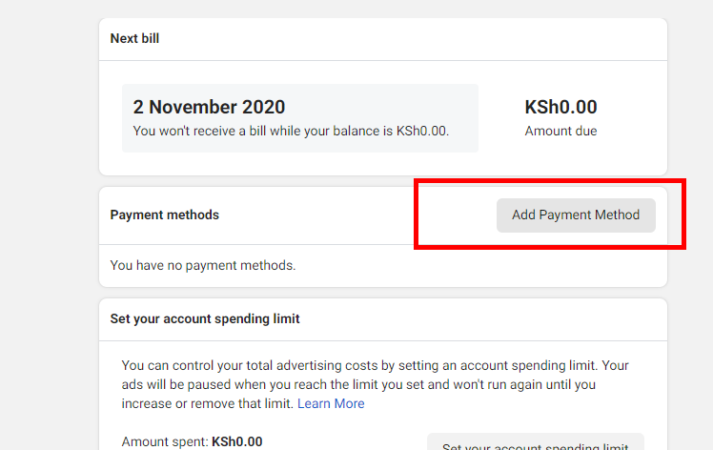
Task: Click the word November in the bill date
Action: [193, 108]
